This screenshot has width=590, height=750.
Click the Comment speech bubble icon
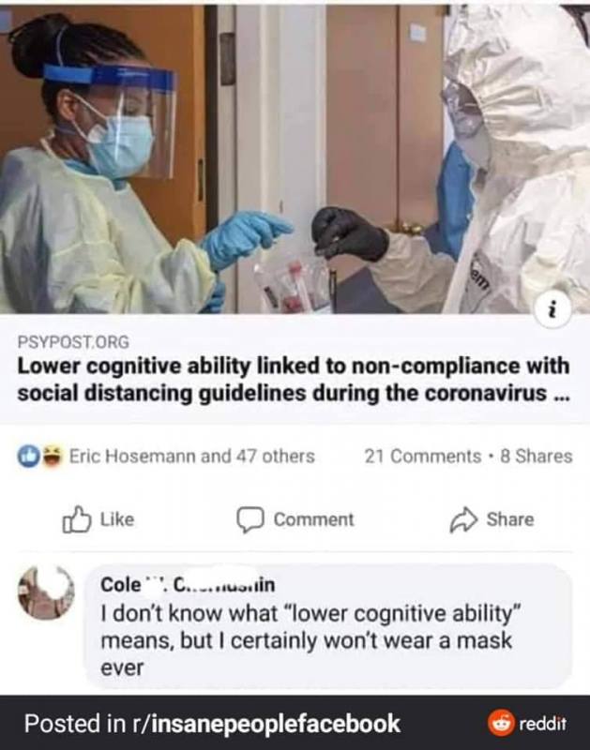click(x=250, y=520)
